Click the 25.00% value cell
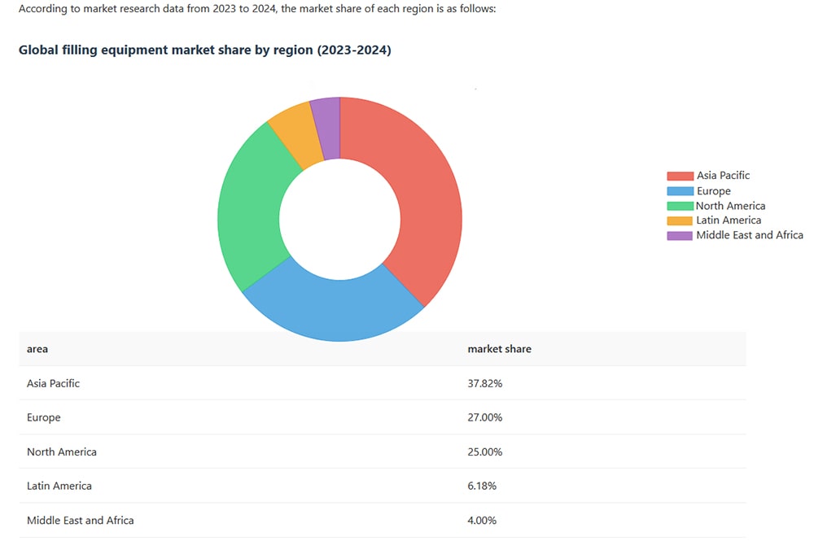Image resolution: width=814 pixels, height=541 pixels. pos(485,452)
